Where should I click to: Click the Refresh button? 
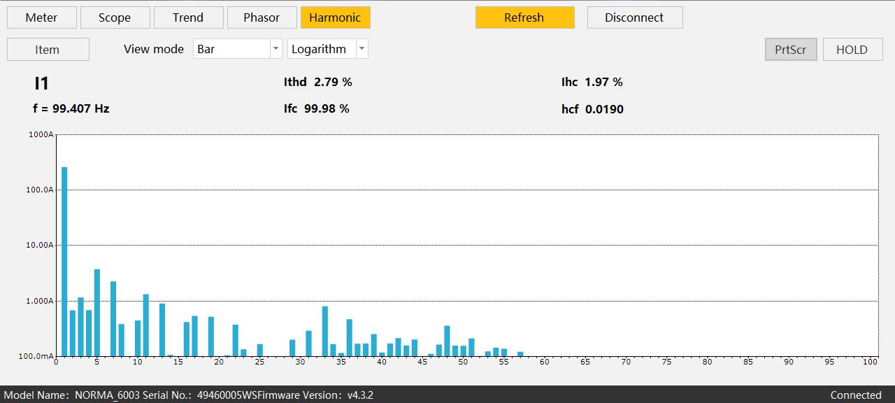[524, 17]
